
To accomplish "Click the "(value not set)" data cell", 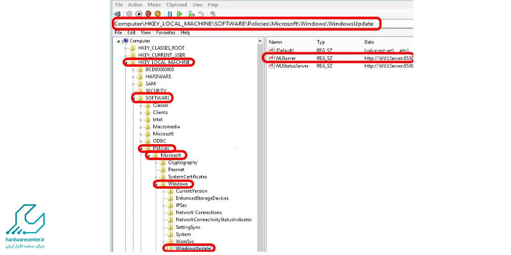I will click(378, 50).
